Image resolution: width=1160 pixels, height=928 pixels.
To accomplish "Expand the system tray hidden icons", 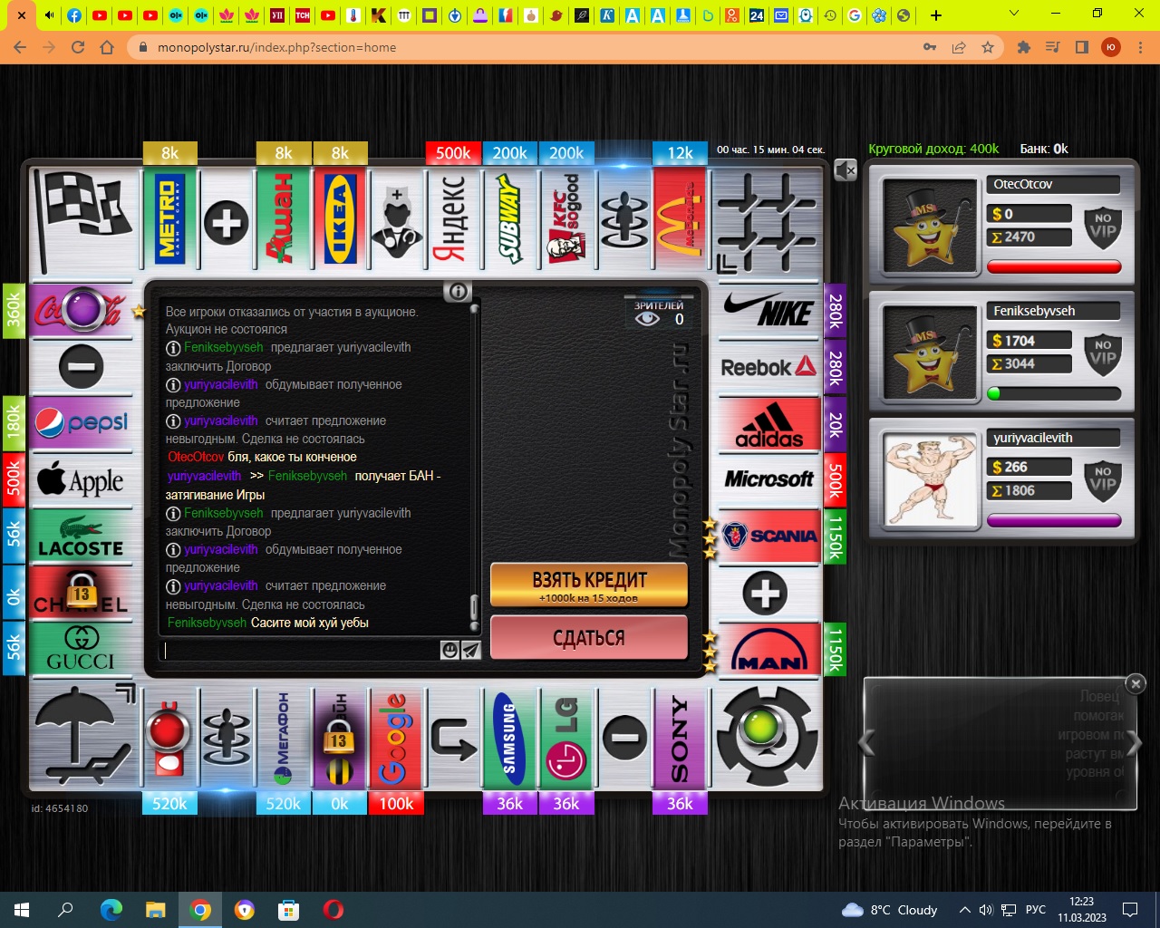I will click(964, 909).
